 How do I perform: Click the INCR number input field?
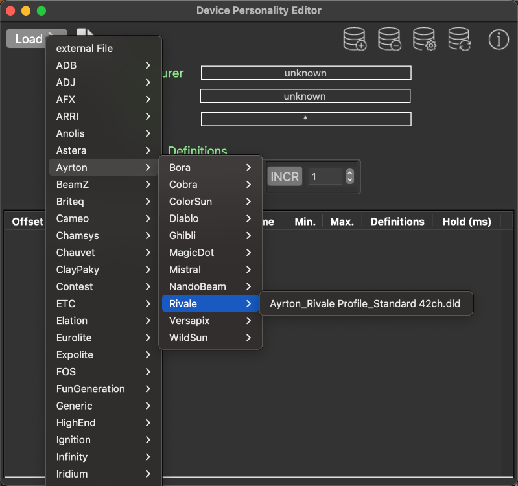pos(325,176)
